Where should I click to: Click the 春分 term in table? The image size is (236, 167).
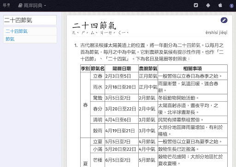pos(98,109)
